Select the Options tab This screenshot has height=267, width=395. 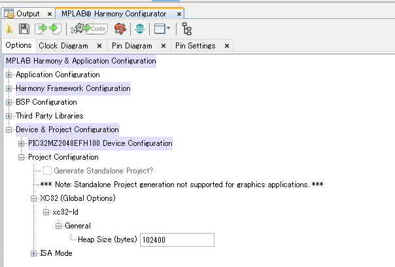pos(18,45)
